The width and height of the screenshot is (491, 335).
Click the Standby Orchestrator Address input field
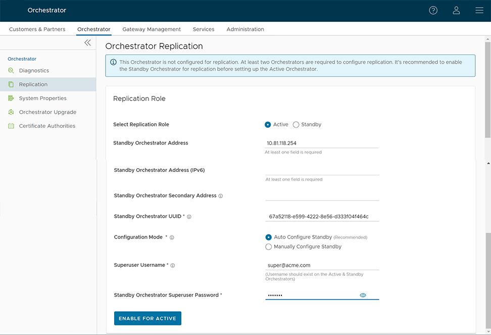point(322,143)
